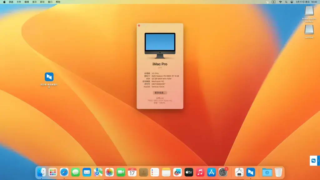Launch Launchpad from the dock
320x180 pixels.
[x=53, y=172]
